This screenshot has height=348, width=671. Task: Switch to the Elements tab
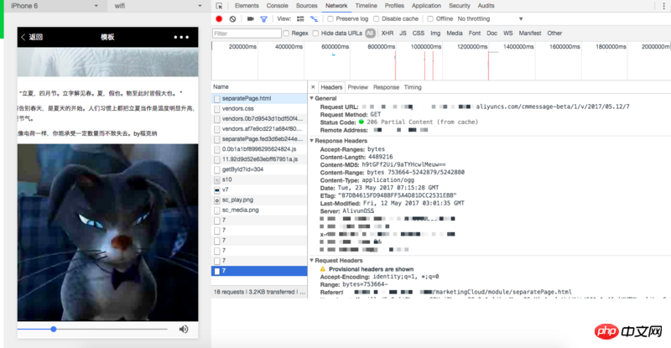pos(247,6)
